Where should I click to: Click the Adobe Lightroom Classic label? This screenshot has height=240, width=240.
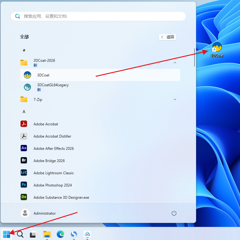[54, 173]
